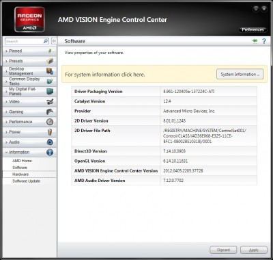Screen dimensions: 273x260
Task: Expand the Video section
Action: click(29, 102)
